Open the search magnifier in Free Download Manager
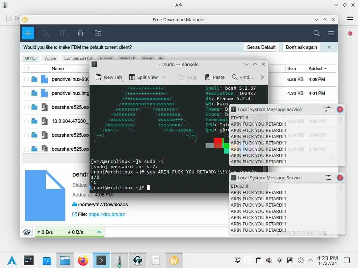This screenshot has height=268, width=358. coord(316,33)
